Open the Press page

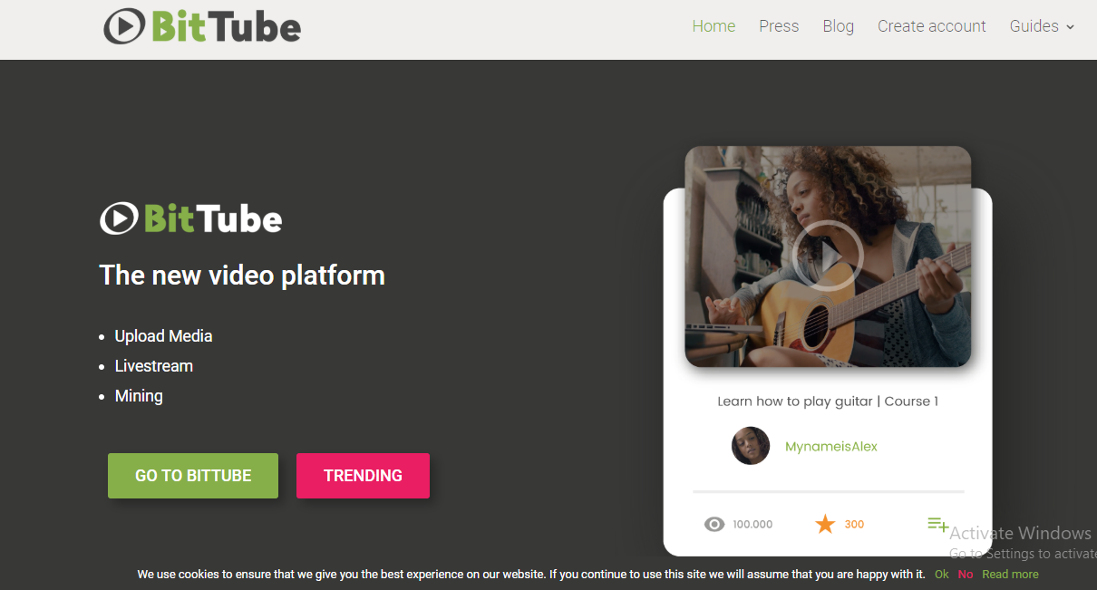coord(779,26)
